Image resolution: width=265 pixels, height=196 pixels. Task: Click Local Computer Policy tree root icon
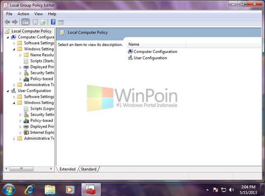point(7,31)
